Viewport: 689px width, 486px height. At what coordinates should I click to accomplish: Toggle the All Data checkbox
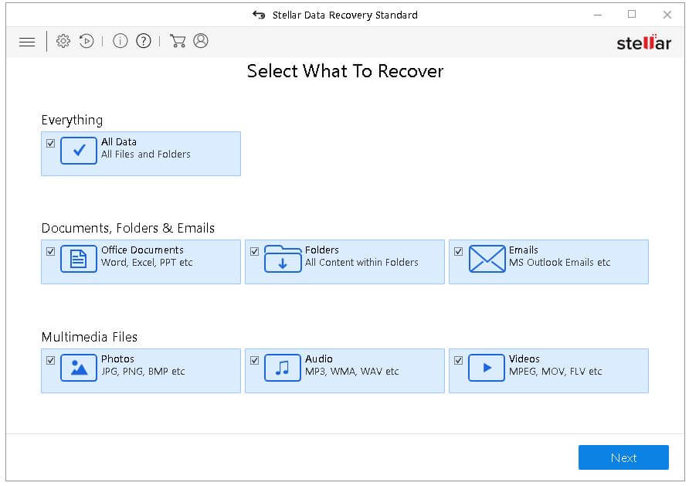pos(50,143)
